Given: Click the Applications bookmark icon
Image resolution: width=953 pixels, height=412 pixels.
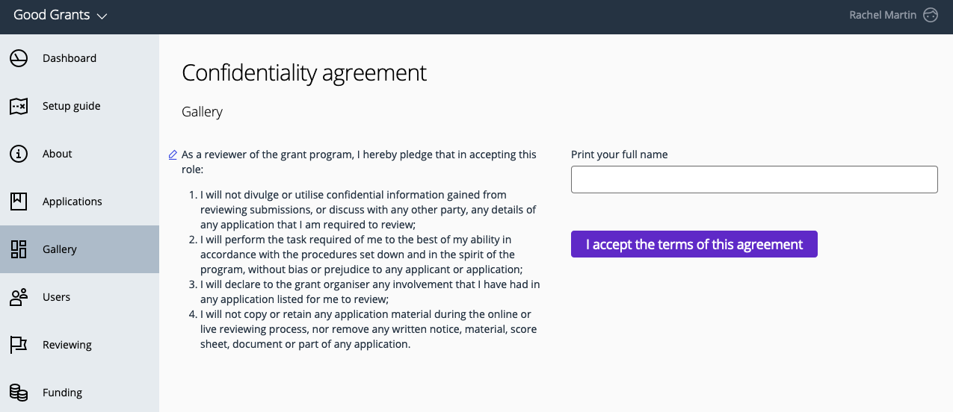Looking at the screenshot, I should 19,202.
